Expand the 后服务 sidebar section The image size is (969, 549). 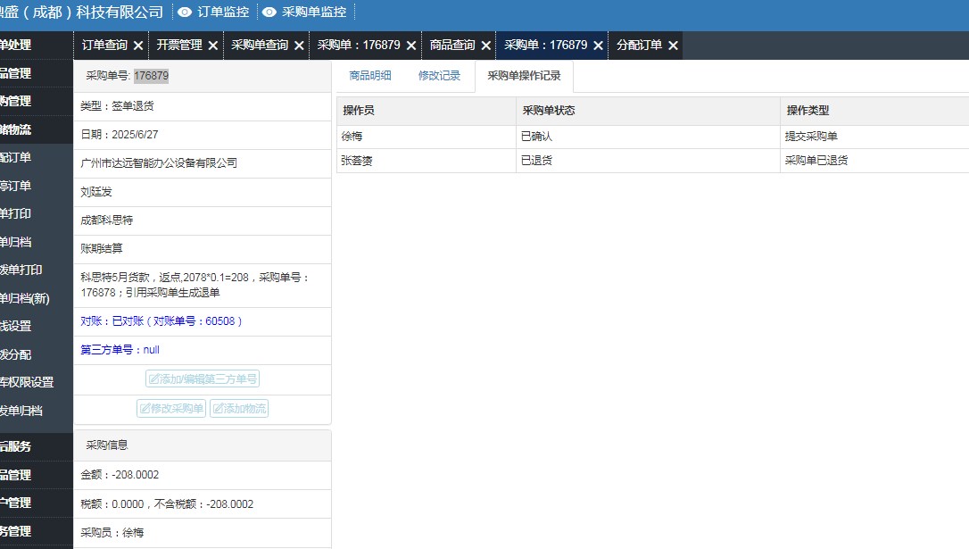(x=37, y=447)
